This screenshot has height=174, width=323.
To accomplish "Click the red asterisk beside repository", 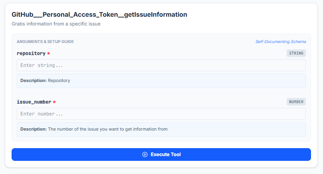I will (48, 53).
